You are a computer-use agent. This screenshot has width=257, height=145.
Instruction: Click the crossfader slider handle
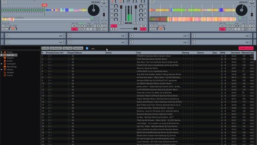135,29
